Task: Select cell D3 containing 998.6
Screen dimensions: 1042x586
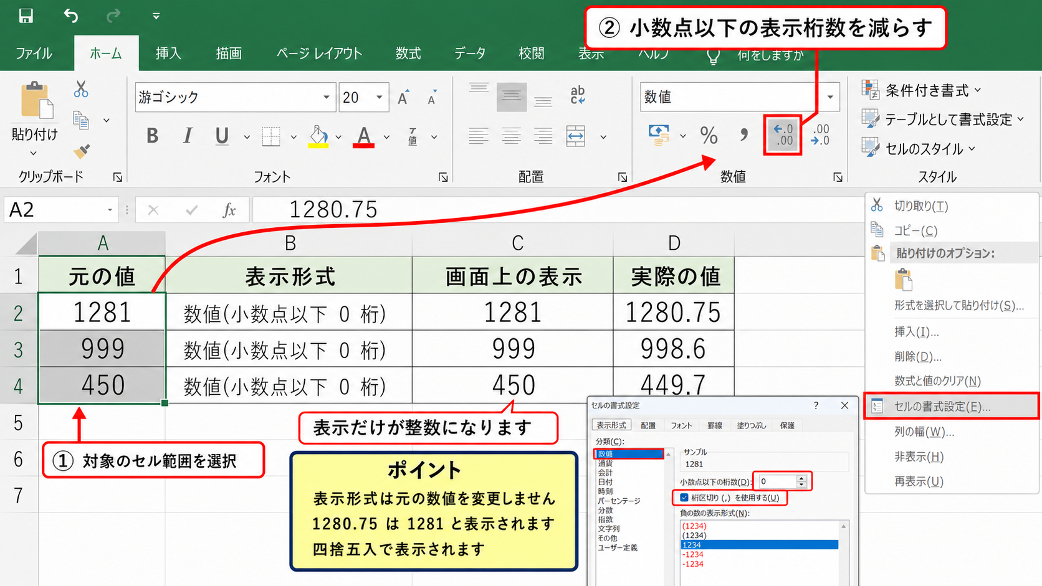Action: pos(674,349)
